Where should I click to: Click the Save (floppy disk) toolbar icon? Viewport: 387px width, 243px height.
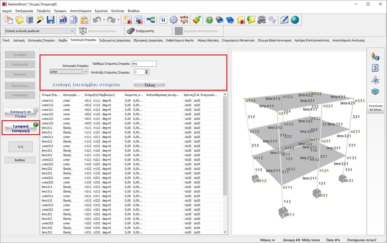click(x=51, y=20)
